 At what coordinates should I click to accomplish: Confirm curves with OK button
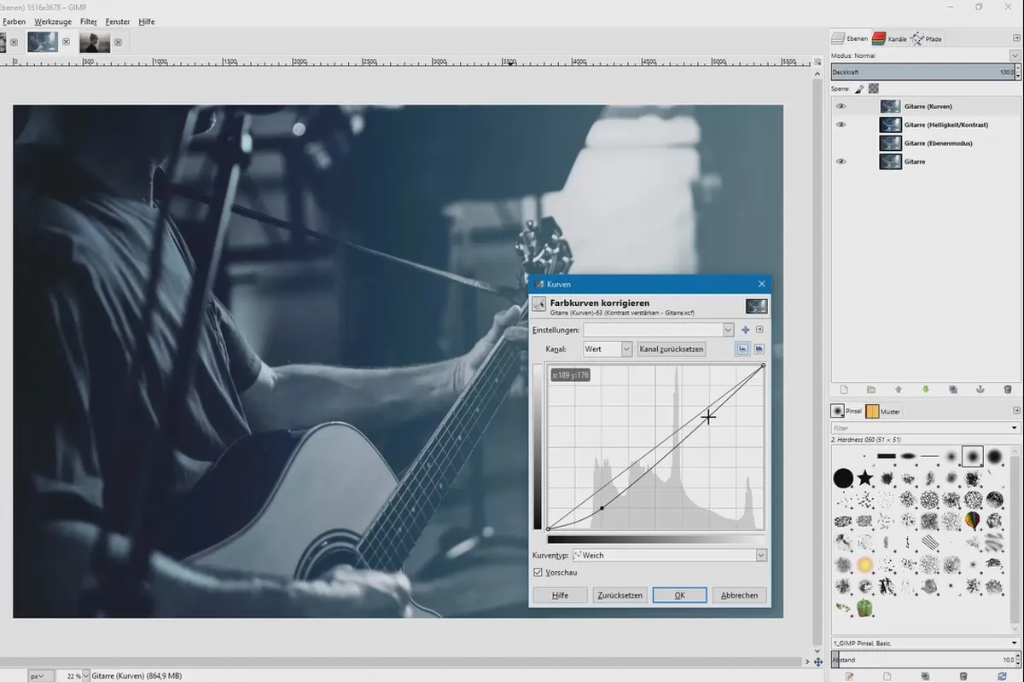pos(680,595)
